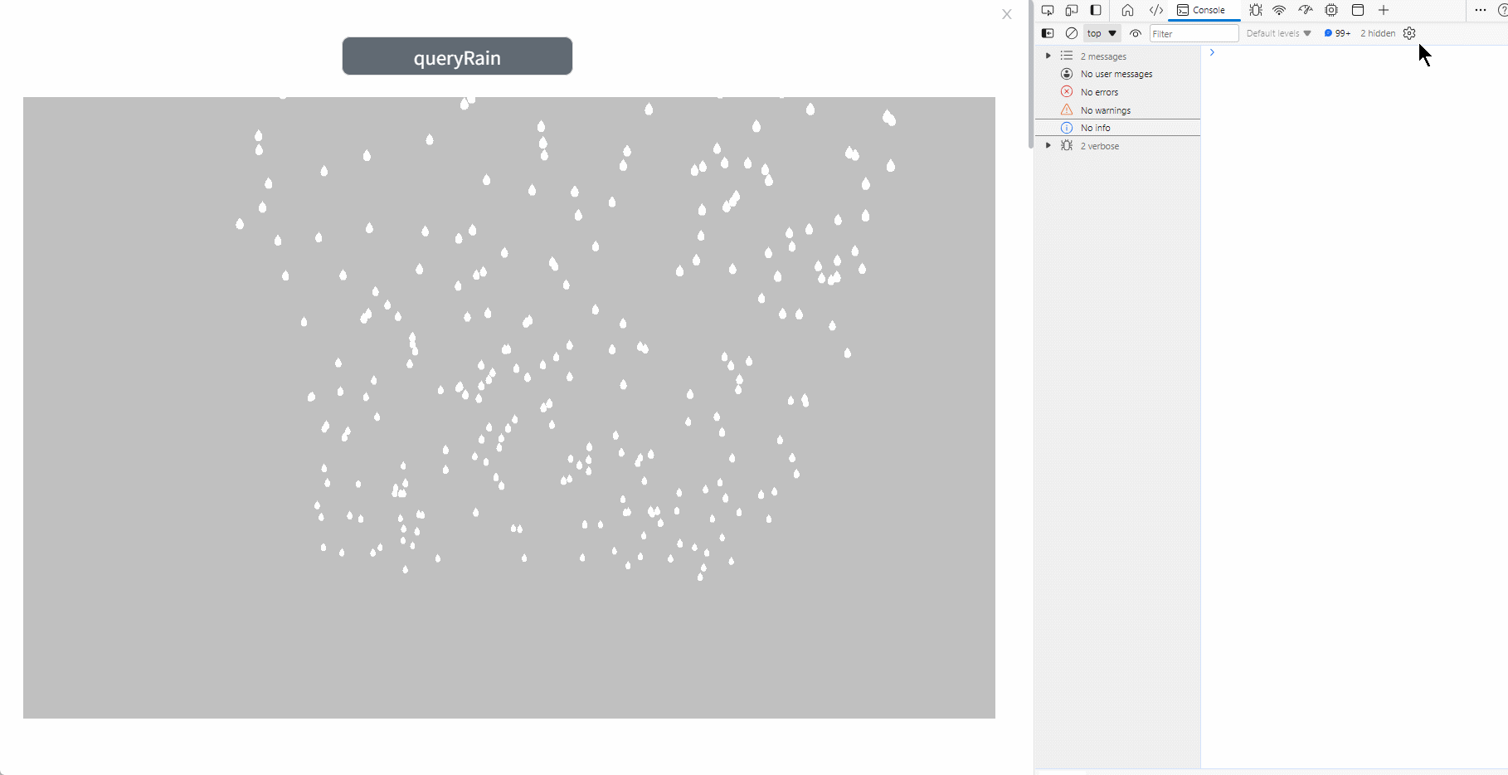Clear the console output
1508x775 pixels.
(x=1072, y=33)
